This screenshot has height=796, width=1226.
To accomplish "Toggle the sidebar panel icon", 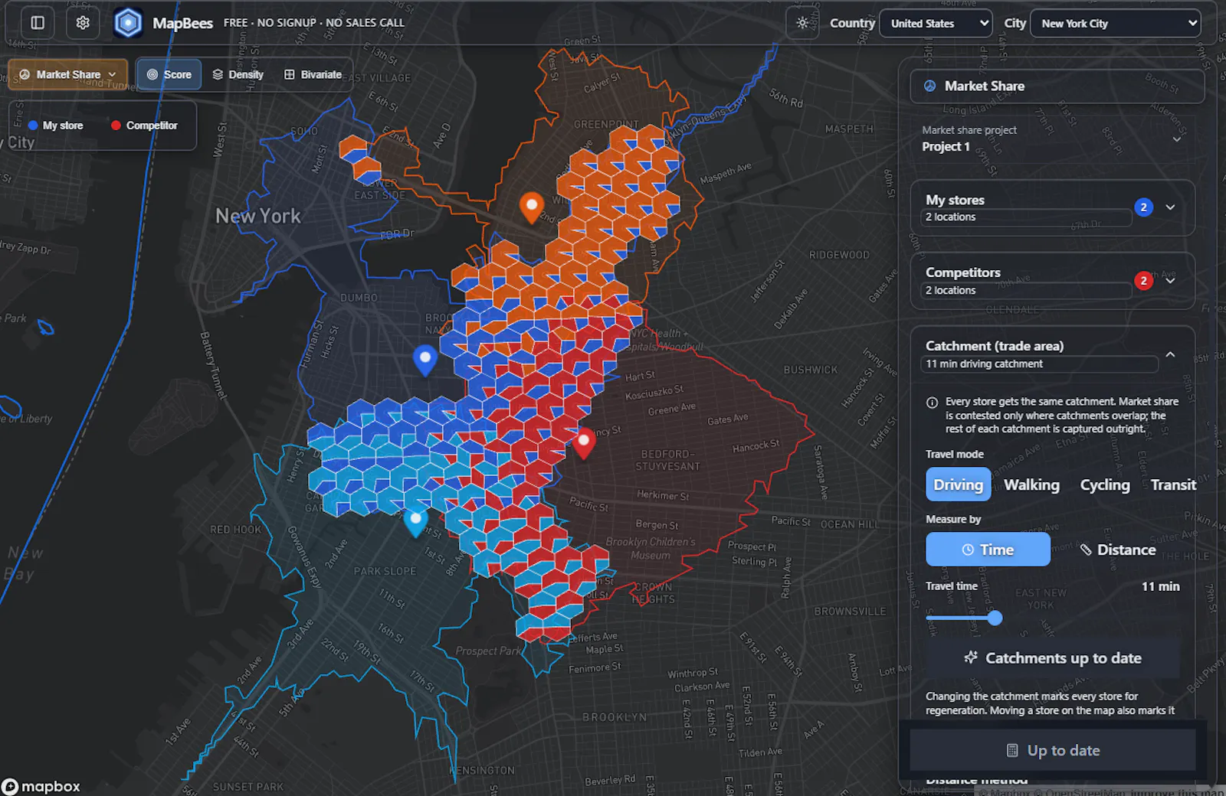I will [x=38, y=23].
